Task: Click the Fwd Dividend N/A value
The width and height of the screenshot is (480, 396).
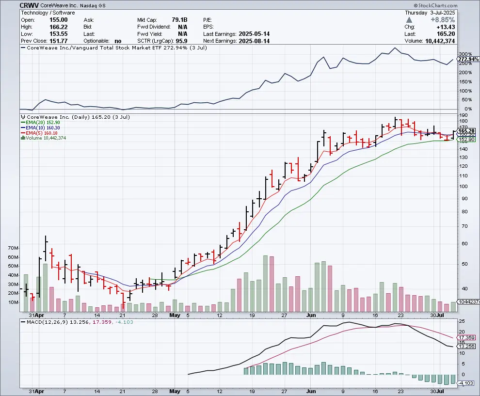Action: [182, 27]
